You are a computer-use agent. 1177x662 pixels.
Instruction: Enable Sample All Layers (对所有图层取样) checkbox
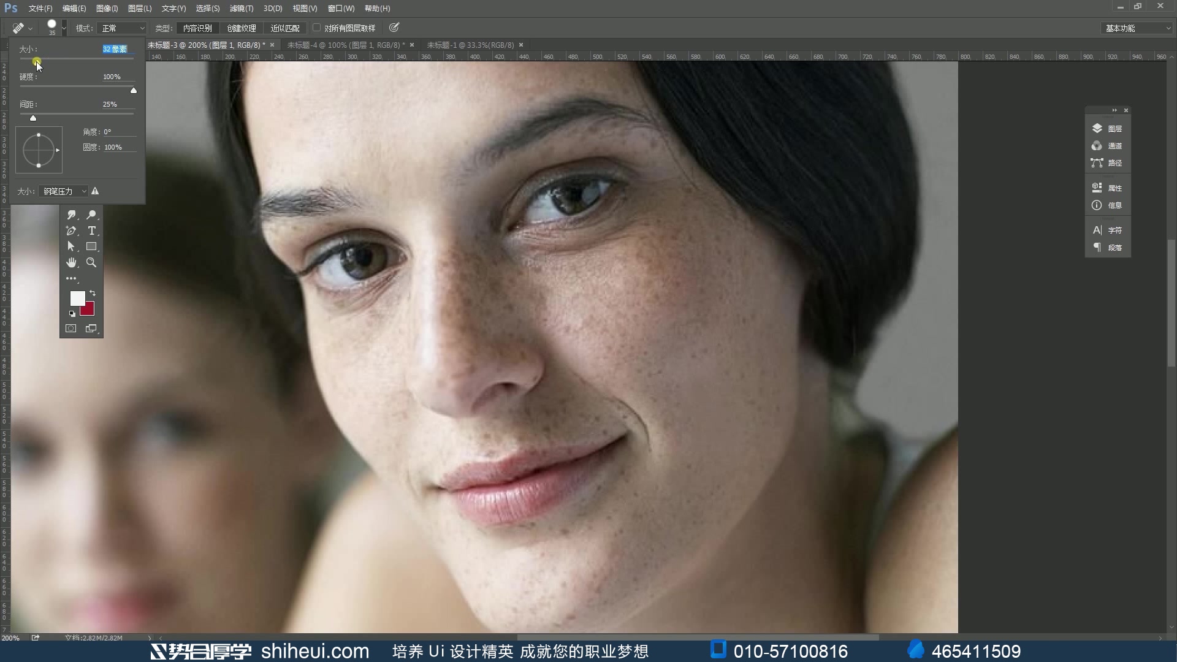point(317,28)
